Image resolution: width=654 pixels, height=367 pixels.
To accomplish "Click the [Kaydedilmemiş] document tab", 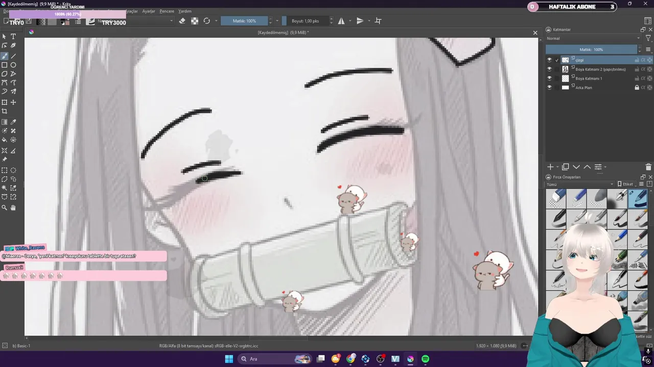I will click(x=283, y=33).
